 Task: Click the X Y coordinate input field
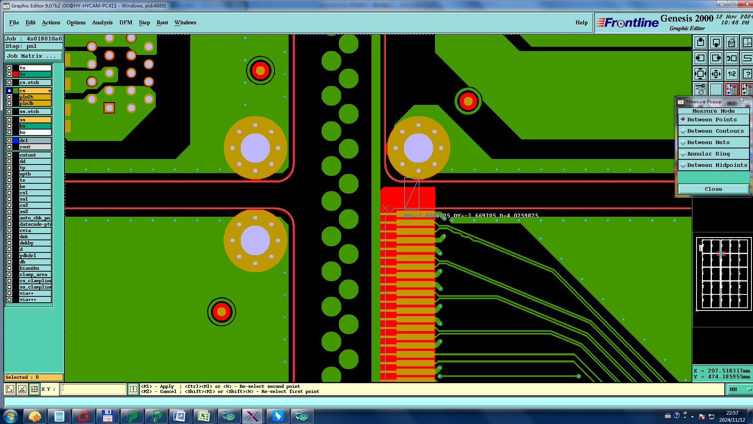click(93, 389)
